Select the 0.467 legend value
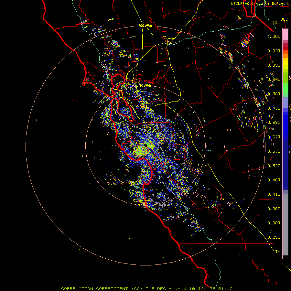 click(x=274, y=180)
